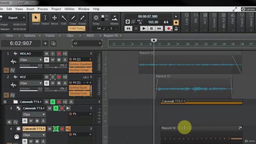Open the Insert menu
The width and height of the screenshot is (256, 144).
coord(30,9)
